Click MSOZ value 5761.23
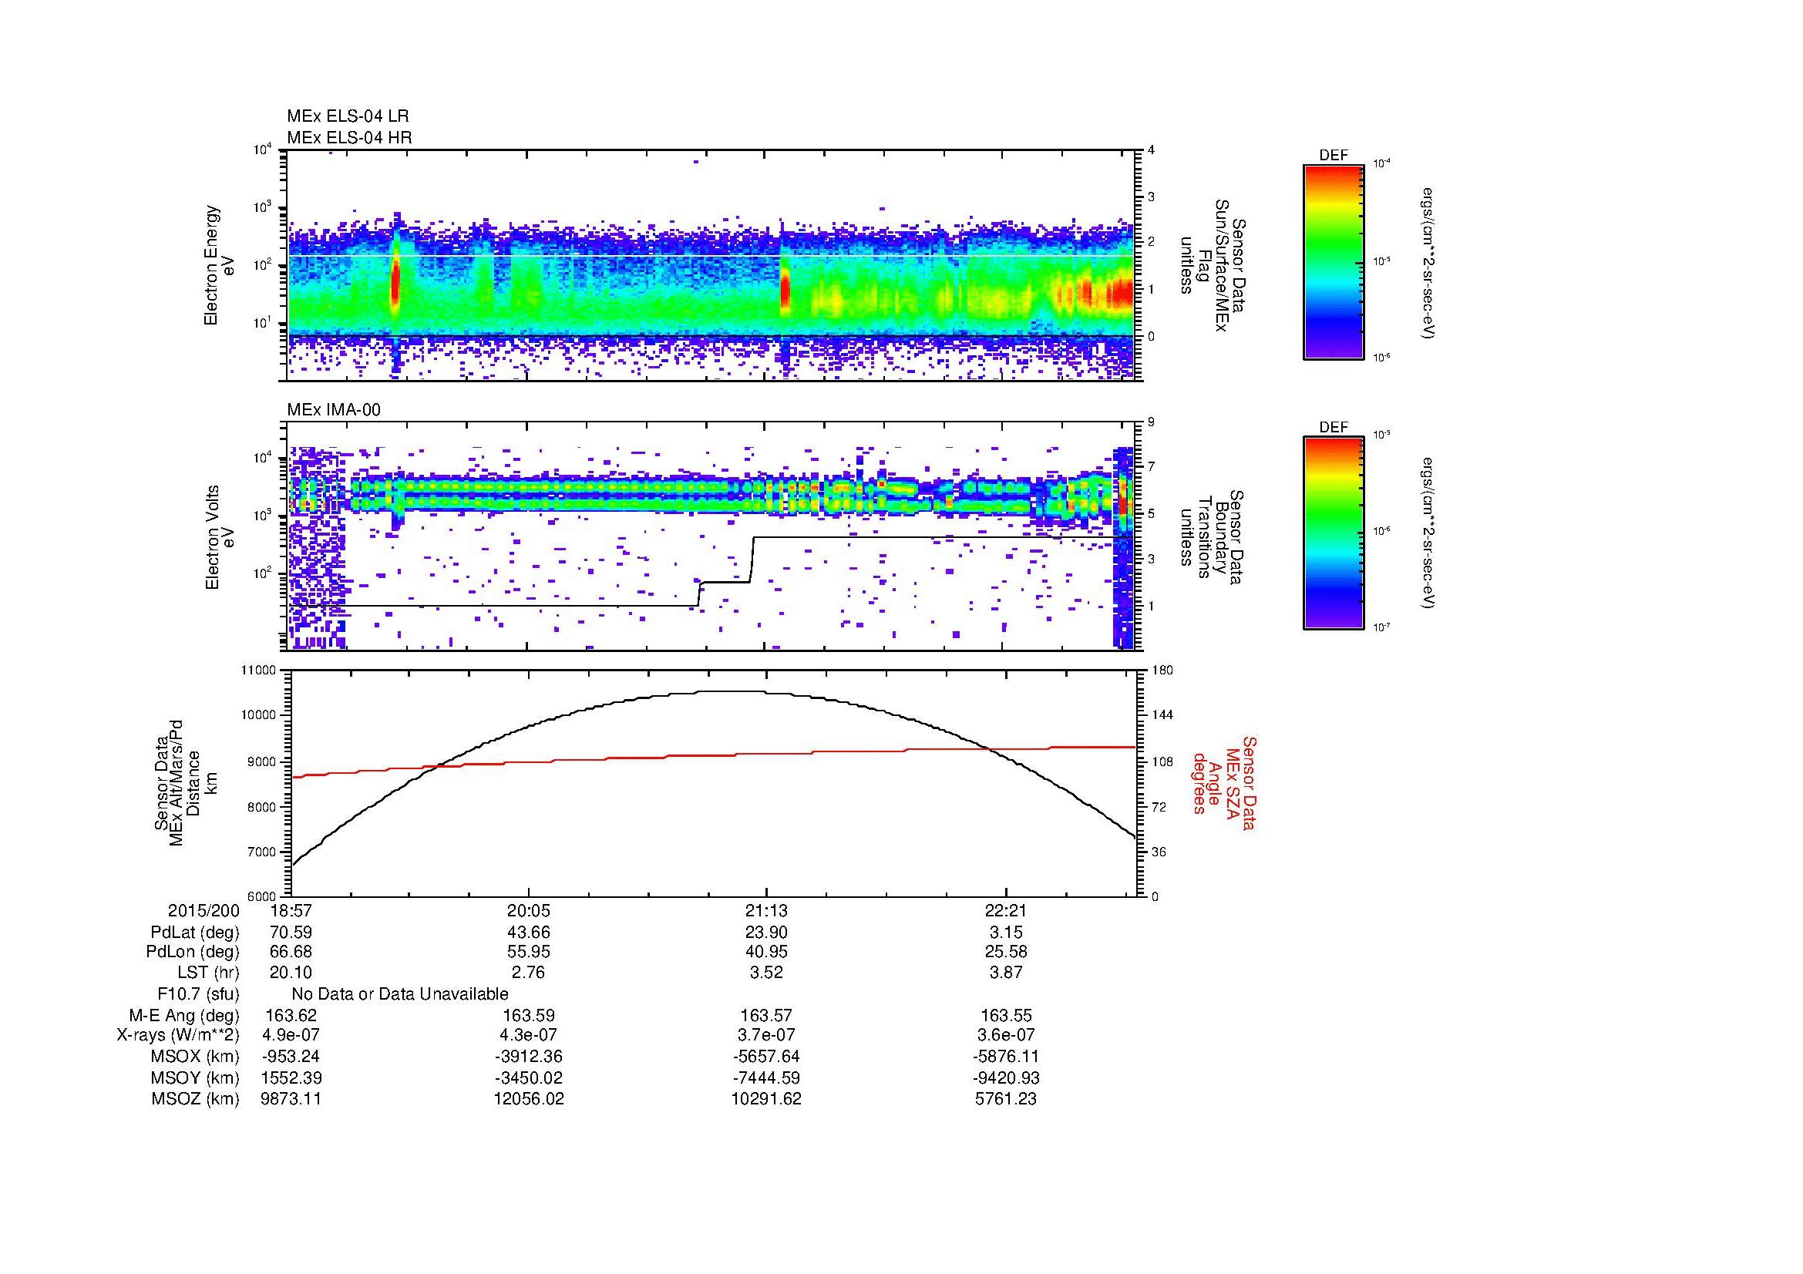The height and width of the screenshot is (1274, 1803). coord(1006,1099)
